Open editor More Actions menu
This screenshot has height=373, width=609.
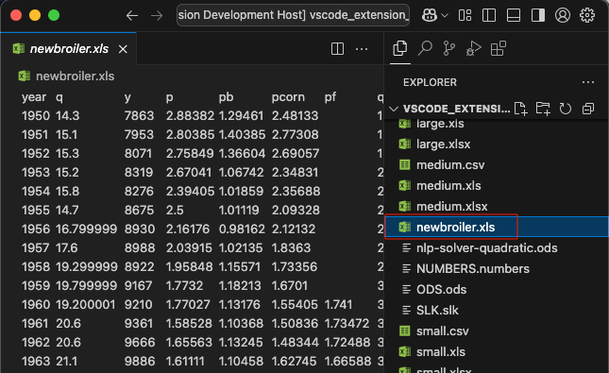(362, 49)
